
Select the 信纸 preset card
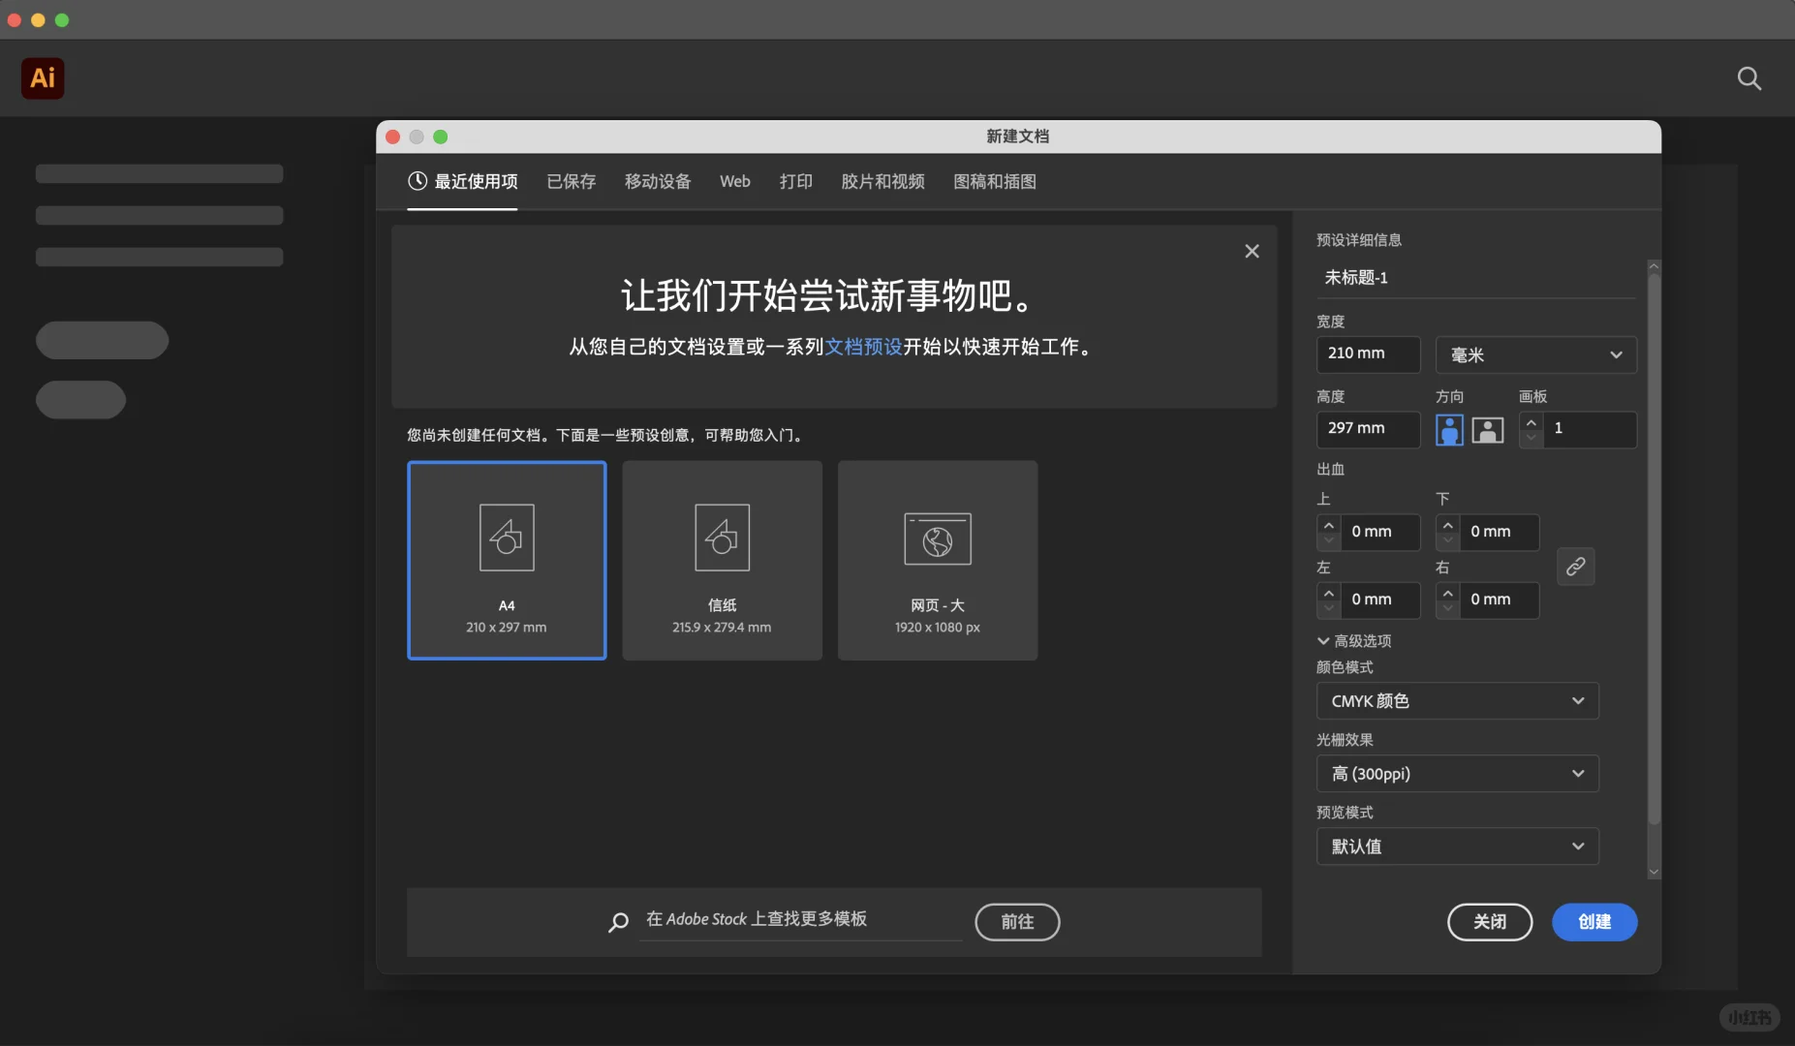721,560
